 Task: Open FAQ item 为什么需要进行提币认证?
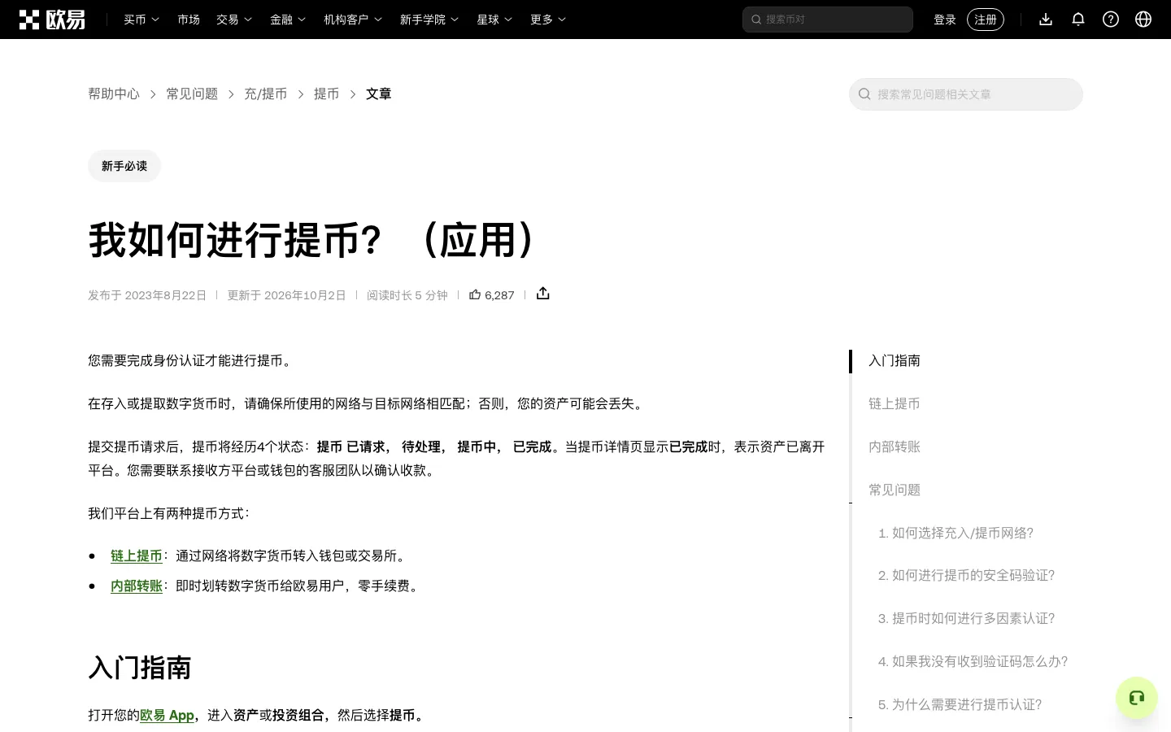960,705
